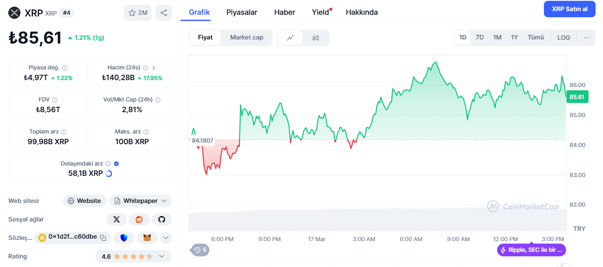Select line chart type
Image resolution: width=603 pixels, height=267 pixels.
tap(290, 38)
